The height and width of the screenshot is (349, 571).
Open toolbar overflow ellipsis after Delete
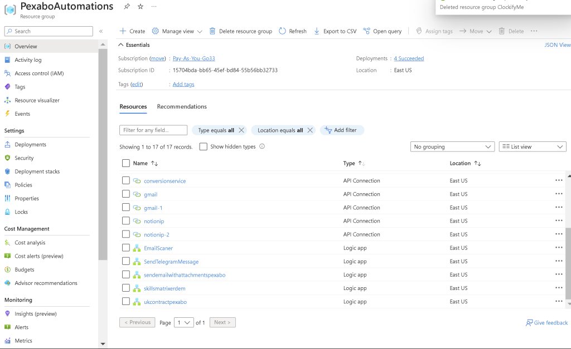pyautogui.click(x=534, y=31)
